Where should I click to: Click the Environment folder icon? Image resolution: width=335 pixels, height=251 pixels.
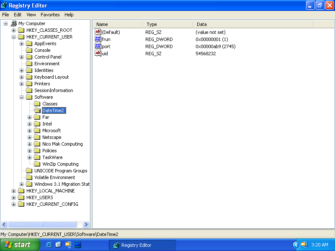[29, 64]
